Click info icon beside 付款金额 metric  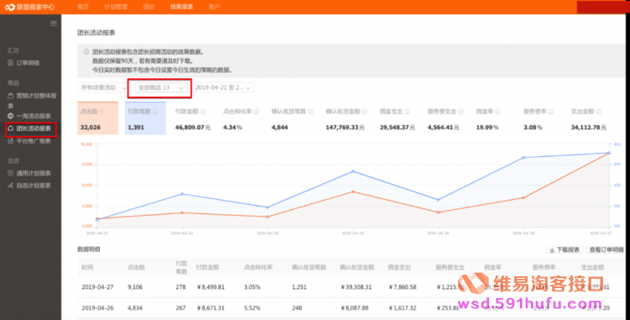202,112
